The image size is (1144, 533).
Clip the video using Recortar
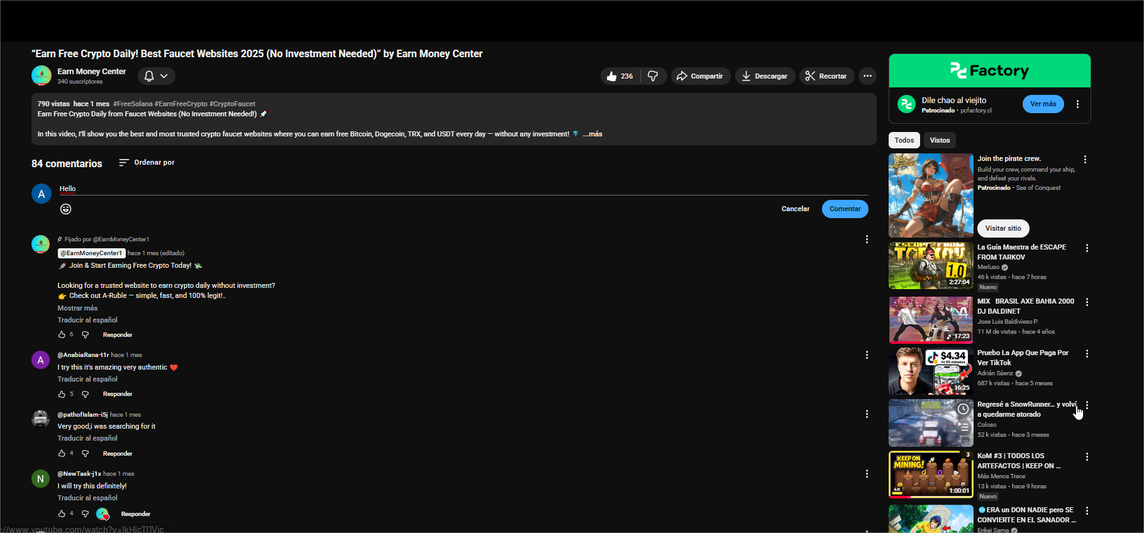(x=826, y=76)
